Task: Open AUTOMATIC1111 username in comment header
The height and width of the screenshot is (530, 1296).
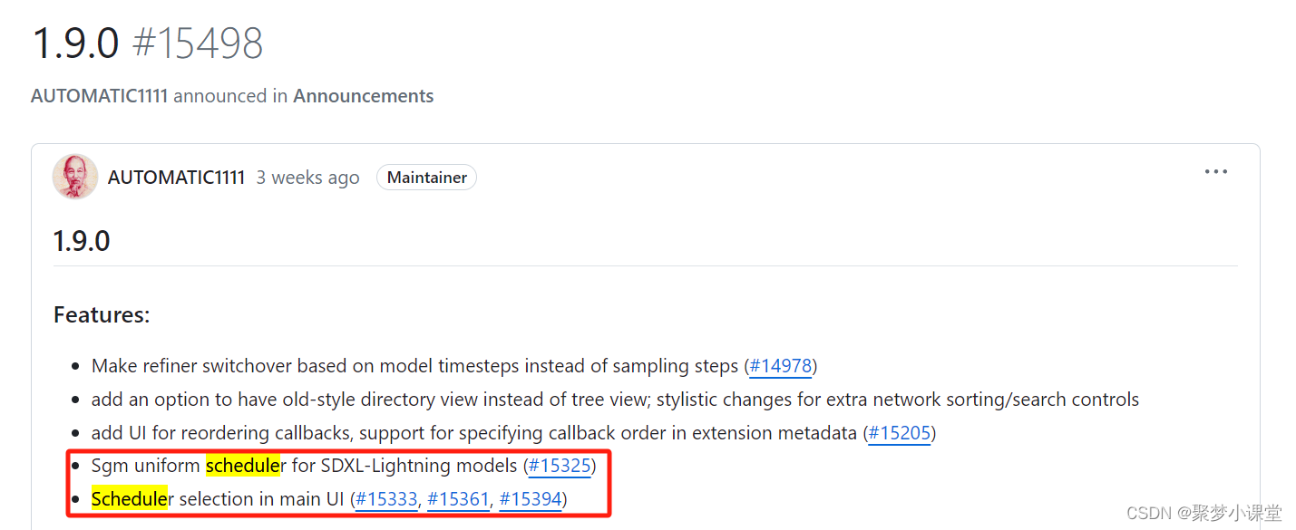Action: point(177,178)
